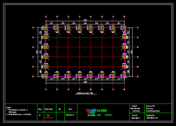Select the overall bottom dimension text below plan
Viewport: 176px width, 126px height.
[x=85, y=82]
